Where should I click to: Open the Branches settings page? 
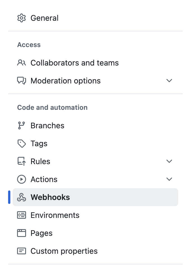coord(47,125)
